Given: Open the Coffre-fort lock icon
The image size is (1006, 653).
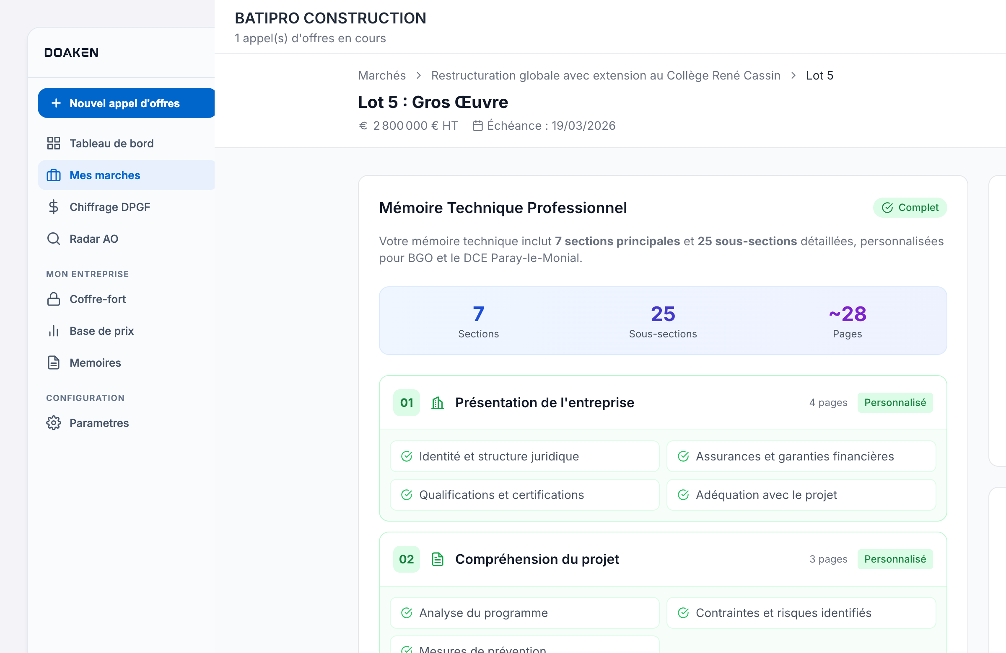Looking at the screenshot, I should pos(54,299).
